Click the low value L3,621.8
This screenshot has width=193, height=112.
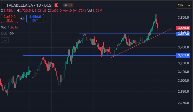tap(39, 11)
